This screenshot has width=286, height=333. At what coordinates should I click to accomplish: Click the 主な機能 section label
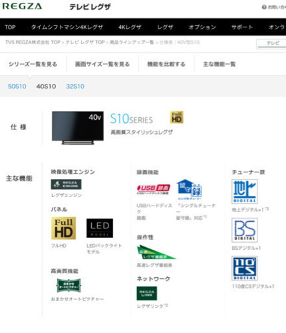click(19, 178)
